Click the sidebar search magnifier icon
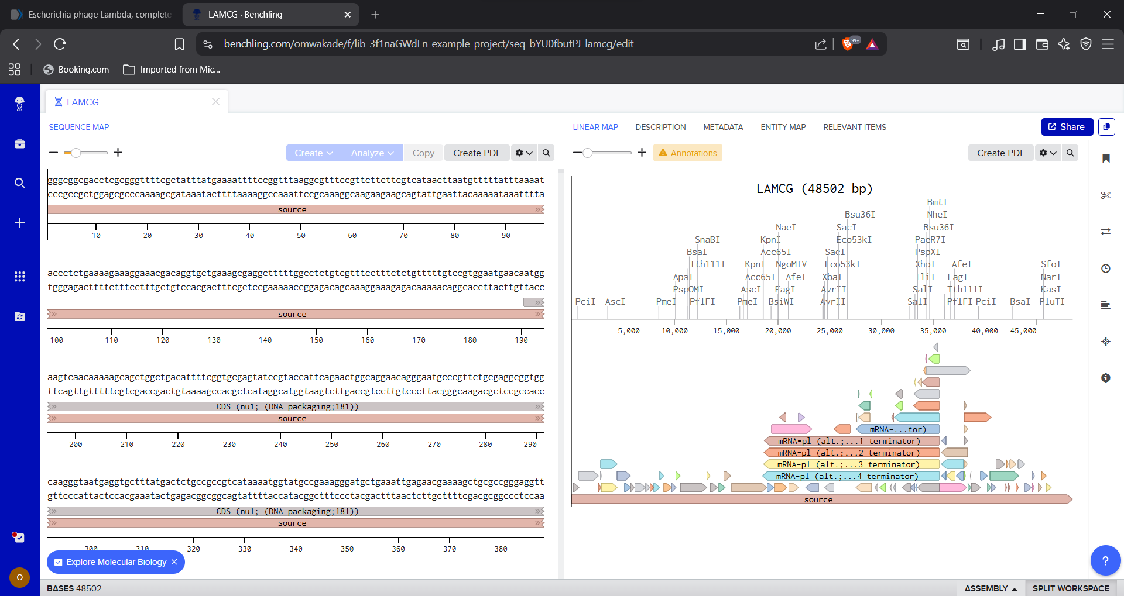 pos(19,183)
